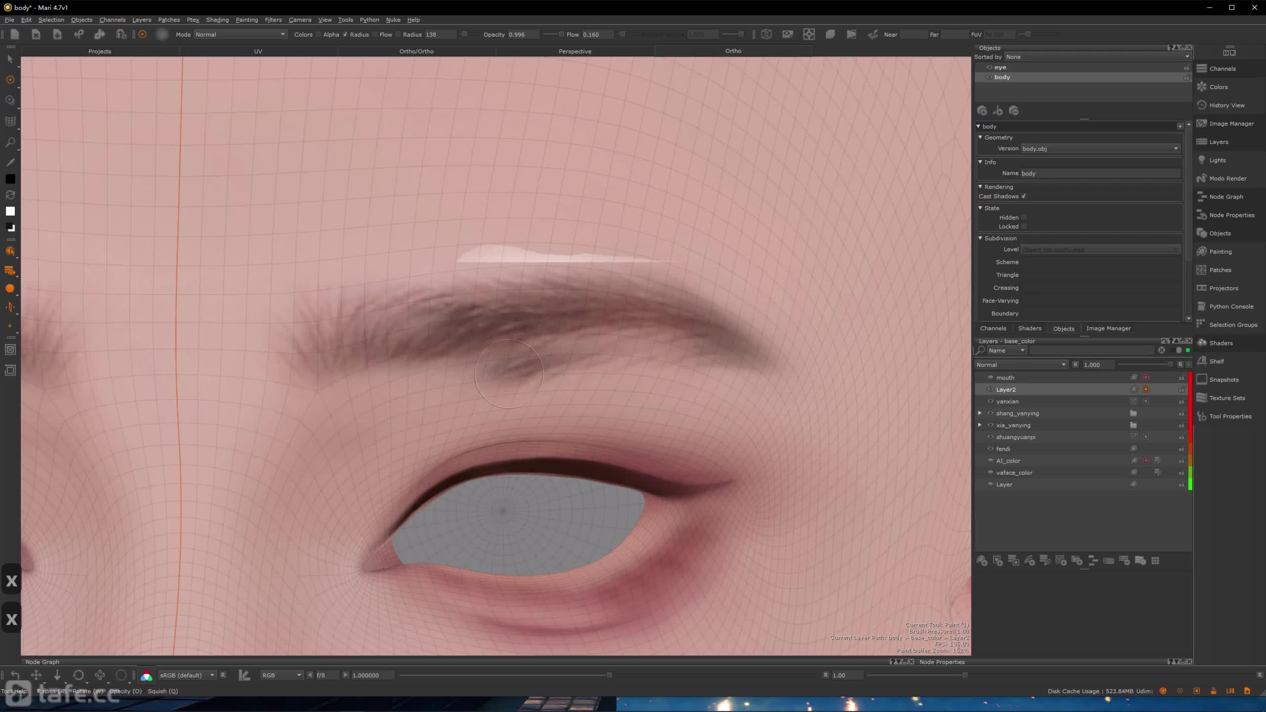Collapse the Subdivision section
Screen dimensions: 1266x712
pyautogui.click(x=980, y=238)
